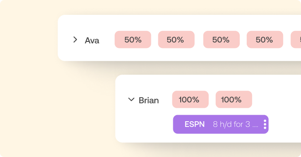This screenshot has height=157, width=301.
Task: Click Ava's first 50% utilization pill
Action: (133, 40)
